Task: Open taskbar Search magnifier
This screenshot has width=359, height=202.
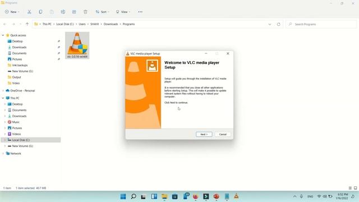Action: (x=134, y=196)
